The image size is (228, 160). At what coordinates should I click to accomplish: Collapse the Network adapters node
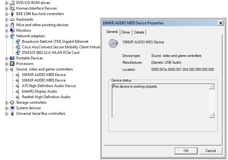[x=6, y=36]
